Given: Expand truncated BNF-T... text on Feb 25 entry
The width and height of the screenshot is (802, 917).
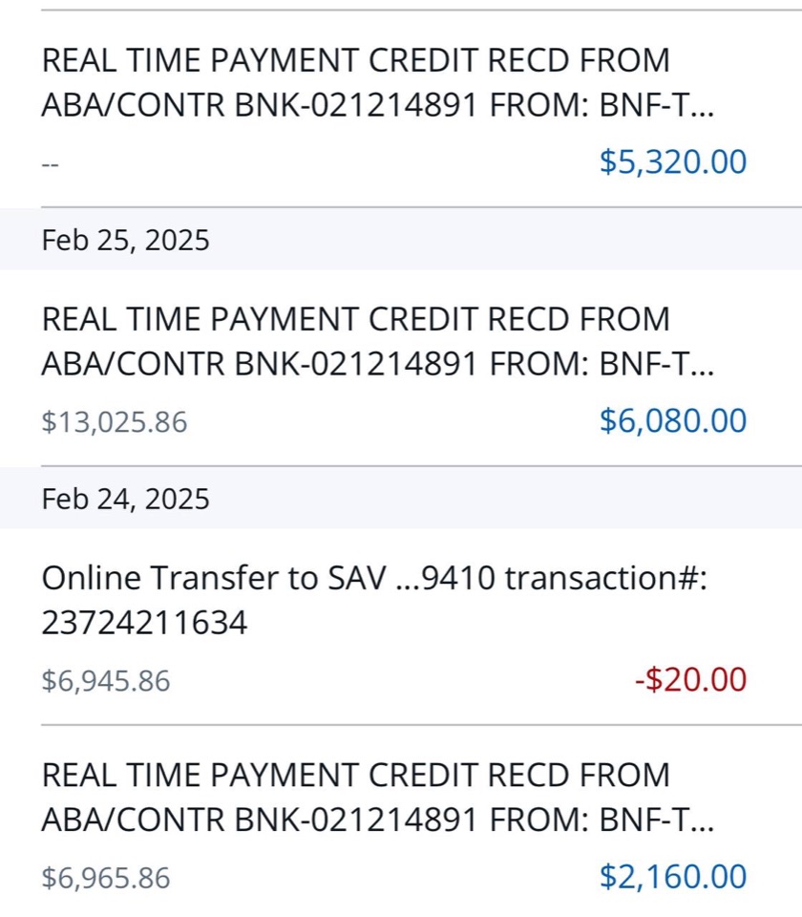Looking at the screenshot, I should pyautogui.click(x=657, y=364).
